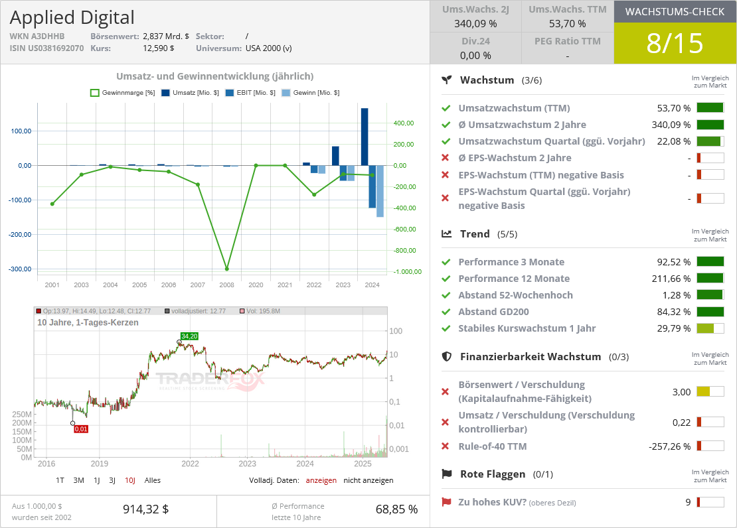Select Alles chart time range

point(152,480)
